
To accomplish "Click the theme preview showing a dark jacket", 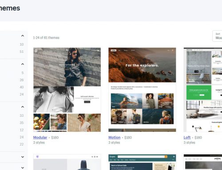I will pos(67,162).
